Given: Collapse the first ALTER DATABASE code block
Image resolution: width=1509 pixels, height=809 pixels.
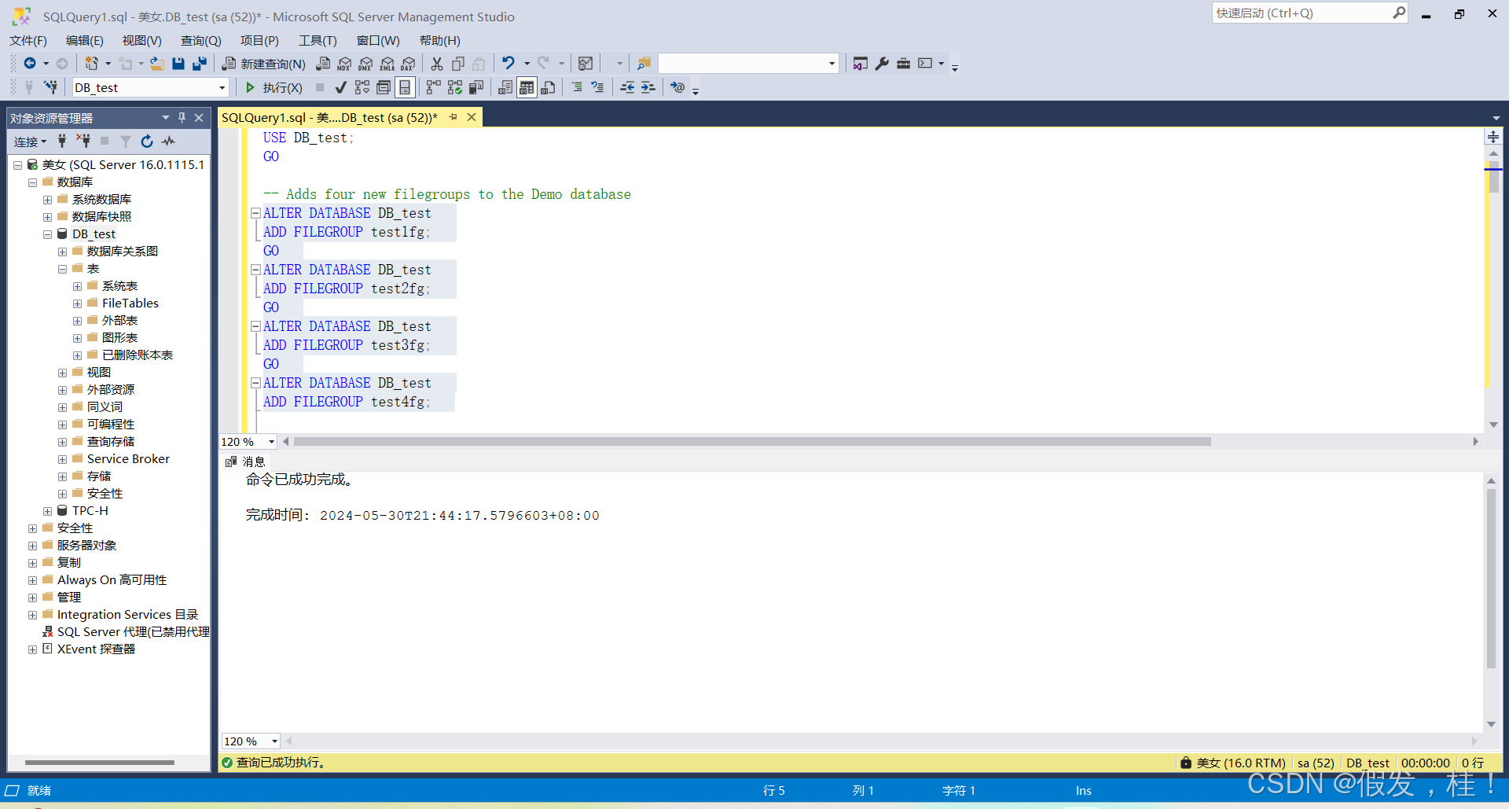Looking at the screenshot, I should [255, 213].
